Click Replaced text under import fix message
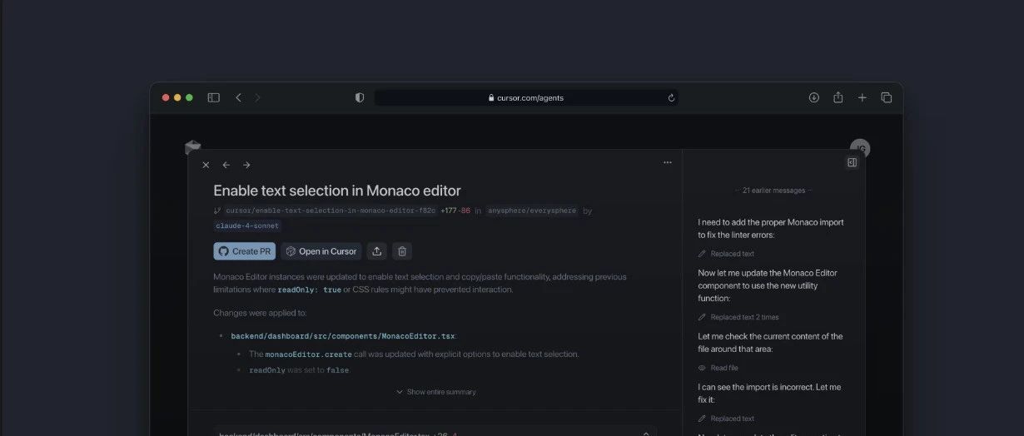Viewport: 1024px width, 436px height. click(726, 419)
